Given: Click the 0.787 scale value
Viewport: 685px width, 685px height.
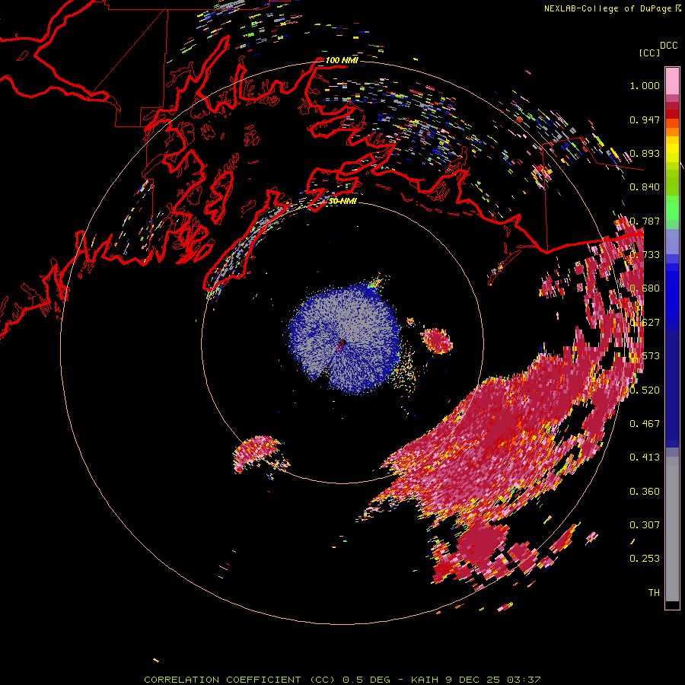Looking at the screenshot, I should pyautogui.click(x=645, y=221).
